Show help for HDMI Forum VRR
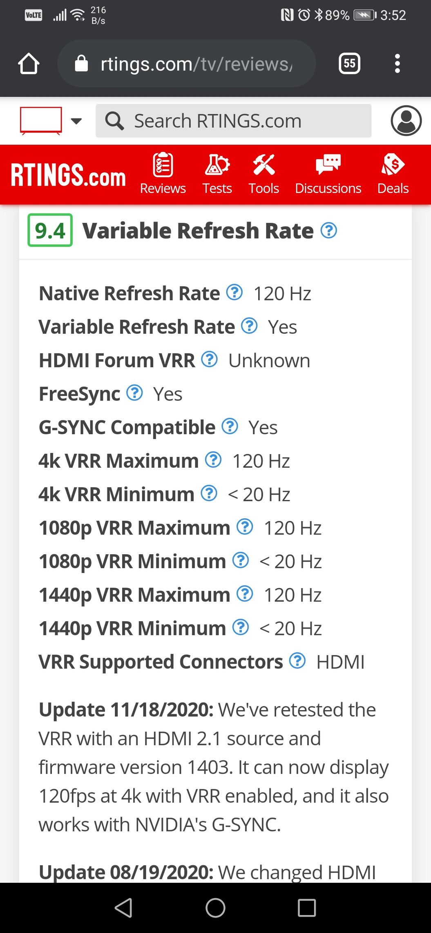 tap(210, 359)
